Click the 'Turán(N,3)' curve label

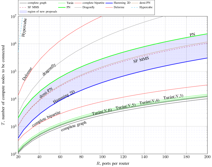click(173, 97)
